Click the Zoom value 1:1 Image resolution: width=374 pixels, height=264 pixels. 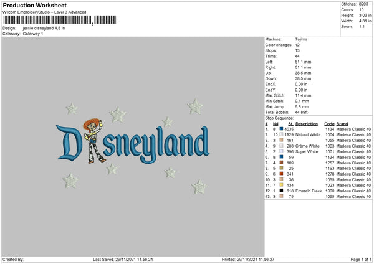[x=362, y=26]
